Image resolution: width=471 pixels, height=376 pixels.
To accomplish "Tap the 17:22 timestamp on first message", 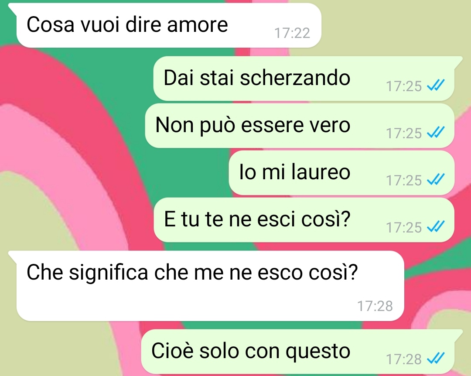I will click(292, 33).
